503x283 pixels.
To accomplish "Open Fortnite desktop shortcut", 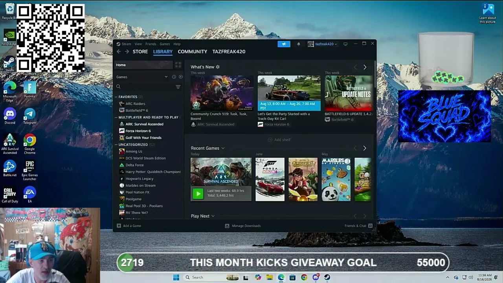I will 29,90.
